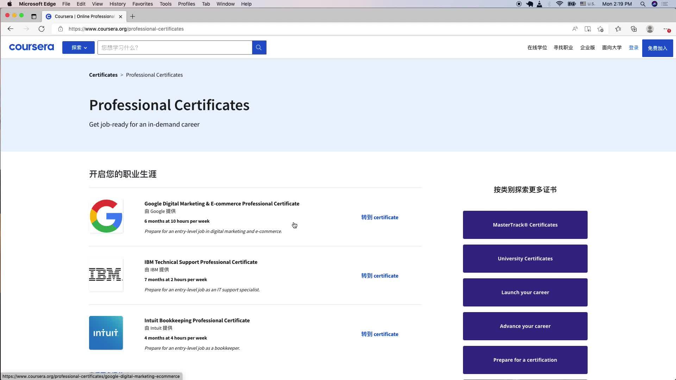Click the 登录 login link

(634, 47)
